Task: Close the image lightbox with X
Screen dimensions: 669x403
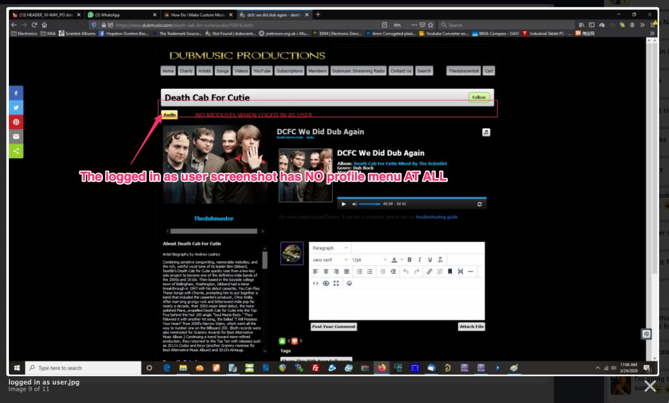Action: [x=650, y=386]
